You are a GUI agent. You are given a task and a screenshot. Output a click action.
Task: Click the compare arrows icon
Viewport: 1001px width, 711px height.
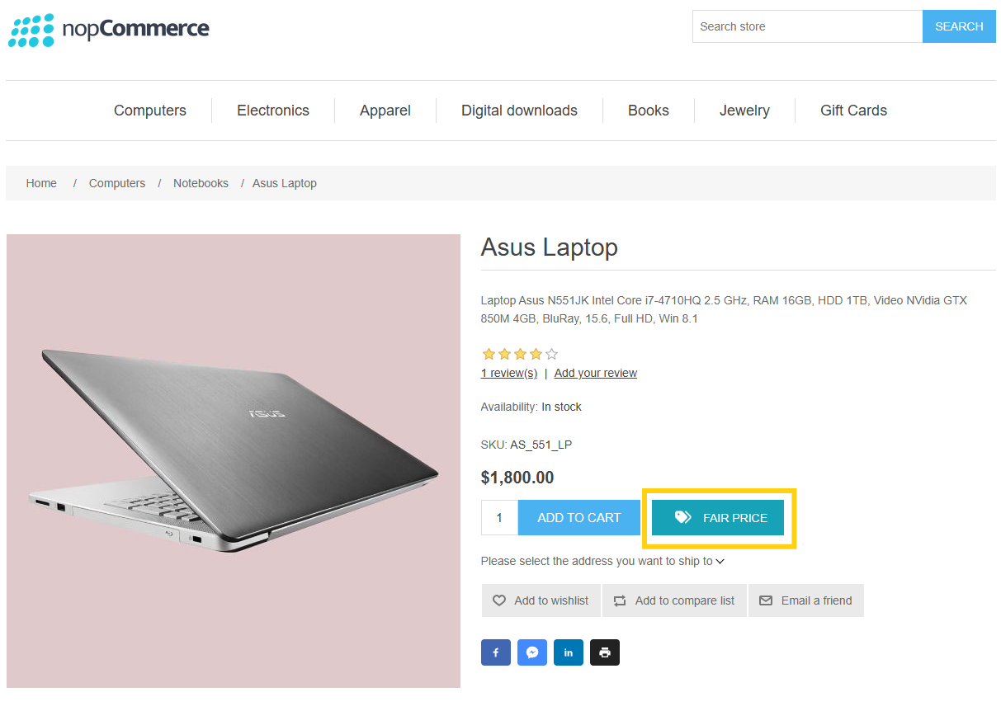pyautogui.click(x=620, y=600)
